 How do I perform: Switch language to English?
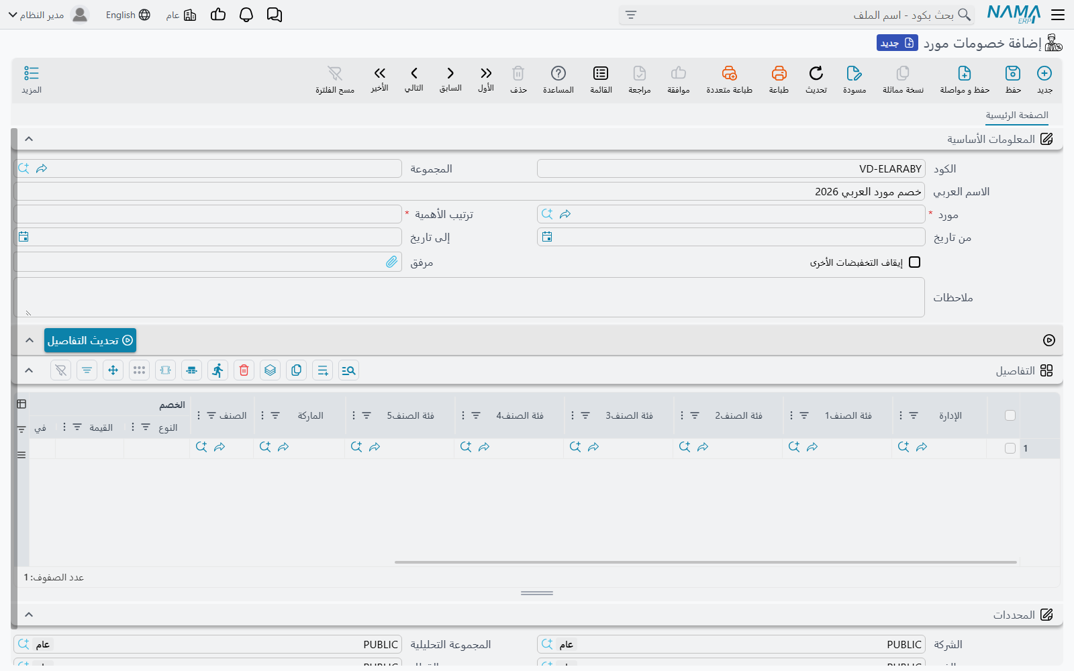pyautogui.click(x=128, y=15)
